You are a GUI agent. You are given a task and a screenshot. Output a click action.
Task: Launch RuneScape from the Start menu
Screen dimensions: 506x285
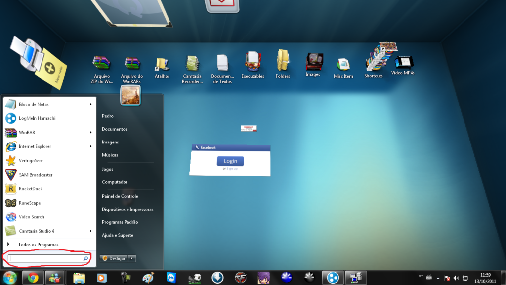coord(29,203)
